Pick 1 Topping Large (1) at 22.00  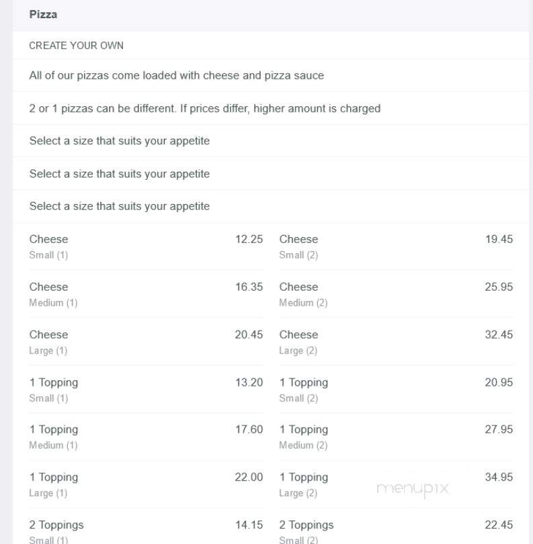tap(146, 485)
